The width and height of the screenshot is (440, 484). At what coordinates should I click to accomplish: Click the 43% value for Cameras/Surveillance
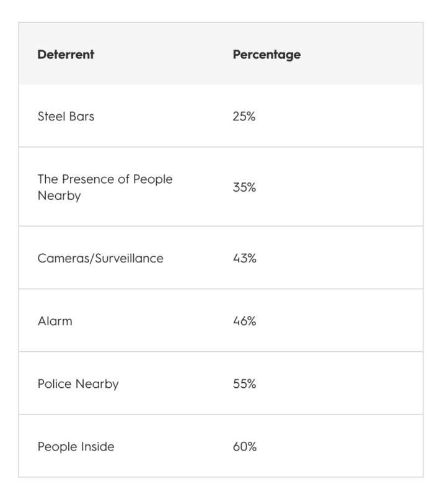pos(244,258)
